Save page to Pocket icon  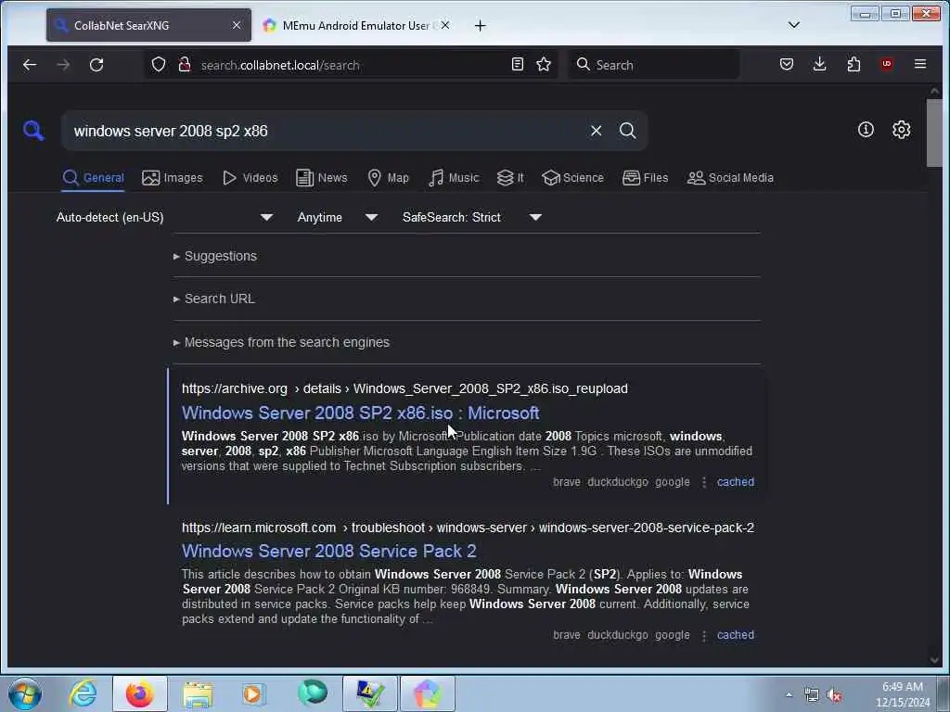787,64
